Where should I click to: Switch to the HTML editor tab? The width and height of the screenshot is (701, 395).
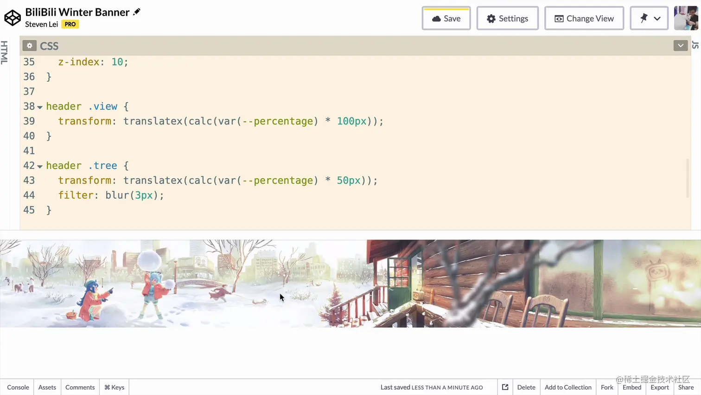pyautogui.click(x=5, y=52)
